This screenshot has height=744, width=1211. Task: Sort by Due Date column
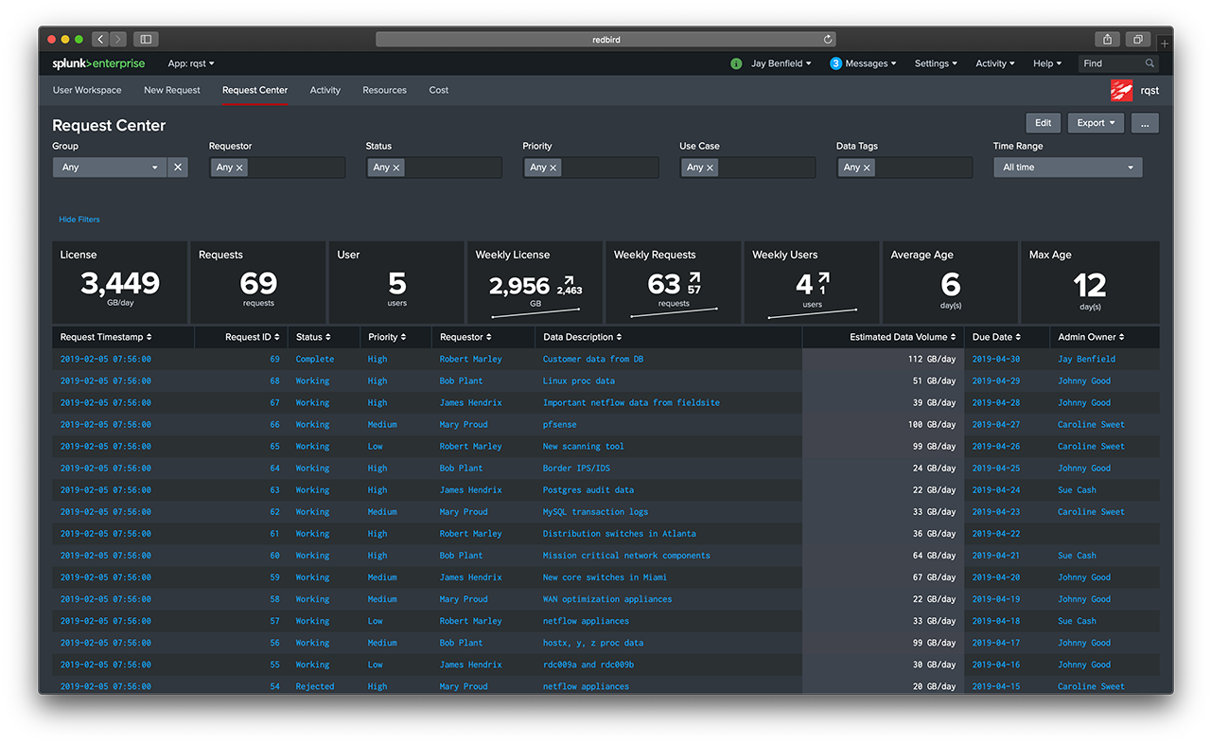(x=999, y=337)
